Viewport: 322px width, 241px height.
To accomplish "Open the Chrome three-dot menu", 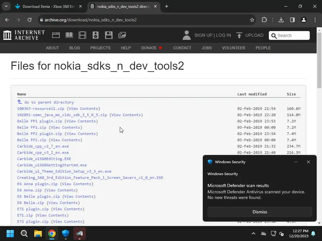I will (315, 20).
